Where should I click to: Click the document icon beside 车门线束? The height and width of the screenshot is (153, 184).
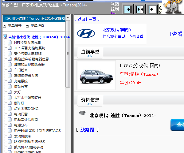[x=10, y=70]
